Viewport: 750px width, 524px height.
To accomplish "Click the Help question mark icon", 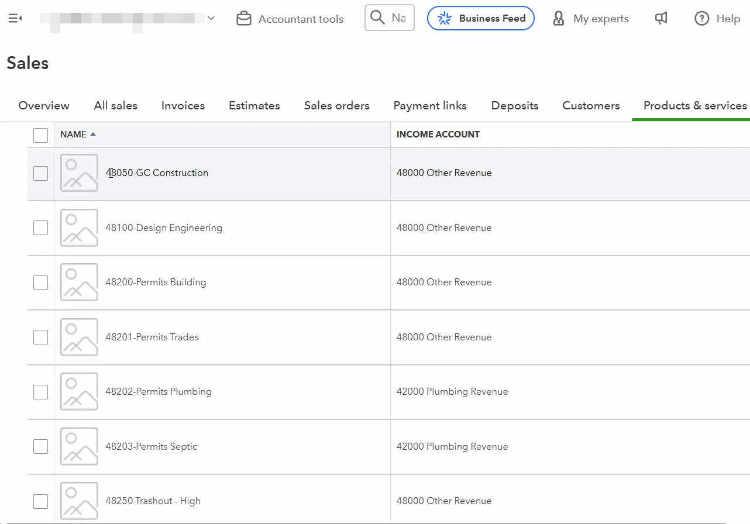I will [701, 19].
